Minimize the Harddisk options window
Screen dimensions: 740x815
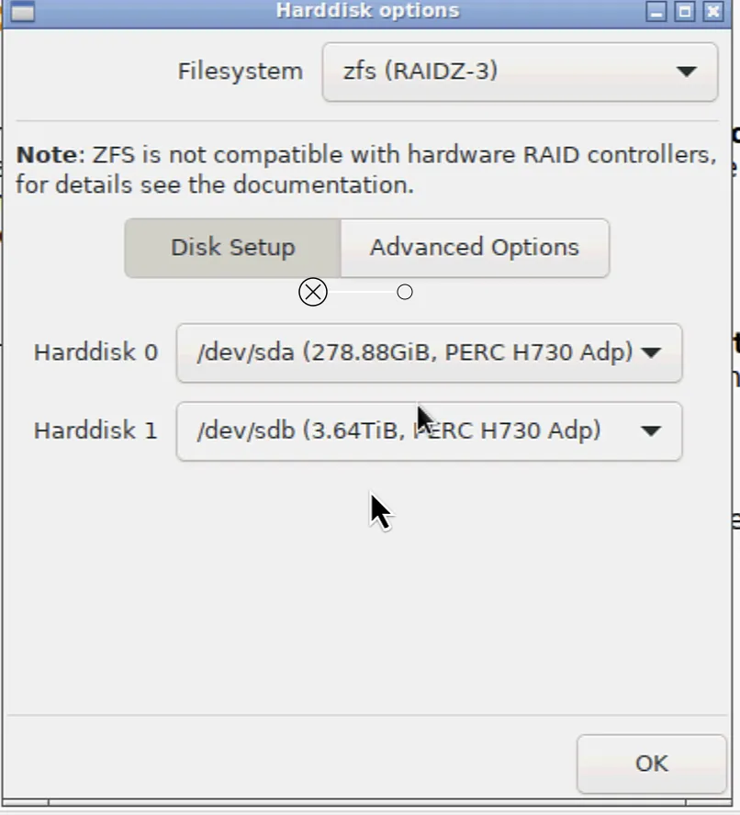[656, 12]
